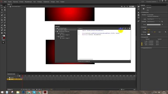This screenshot has width=168, height=94.
Task: Open the Color panel icon in right dock
Action: coord(139,7)
